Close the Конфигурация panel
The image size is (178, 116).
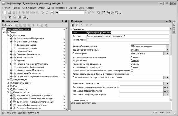pos(66,21)
